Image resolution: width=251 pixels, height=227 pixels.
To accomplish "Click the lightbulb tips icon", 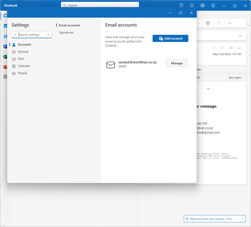I will pyautogui.click(x=213, y=5).
